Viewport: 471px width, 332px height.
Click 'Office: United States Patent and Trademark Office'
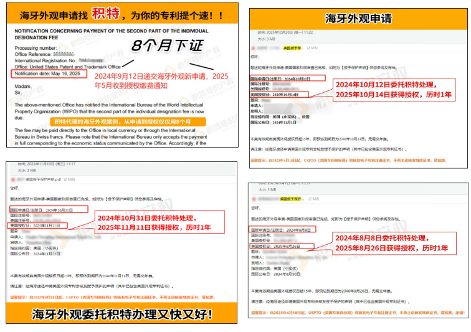(x=67, y=67)
